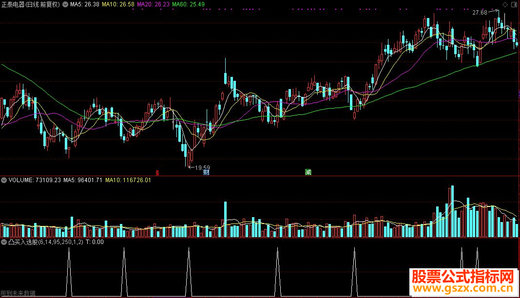Click the 用到未来数据 notice text
520x298 pixels.
(x=18, y=293)
